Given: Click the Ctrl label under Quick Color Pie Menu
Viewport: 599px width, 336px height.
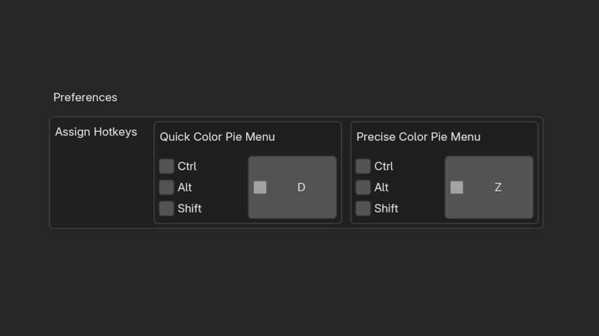Looking at the screenshot, I should 187,167.
